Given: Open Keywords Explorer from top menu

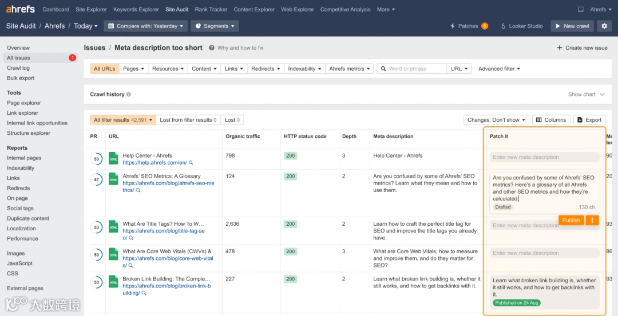Looking at the screenshot, I should point(136,10).
